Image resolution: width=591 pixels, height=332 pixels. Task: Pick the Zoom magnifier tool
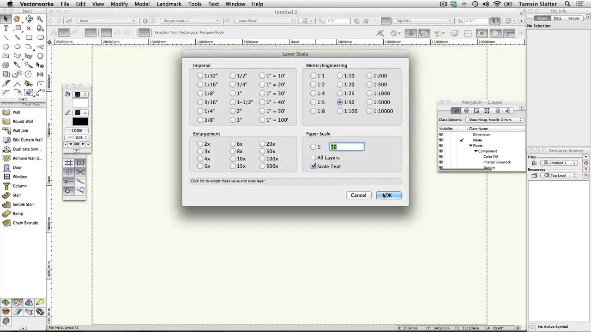pyautogui.click(x=40, y=19)
